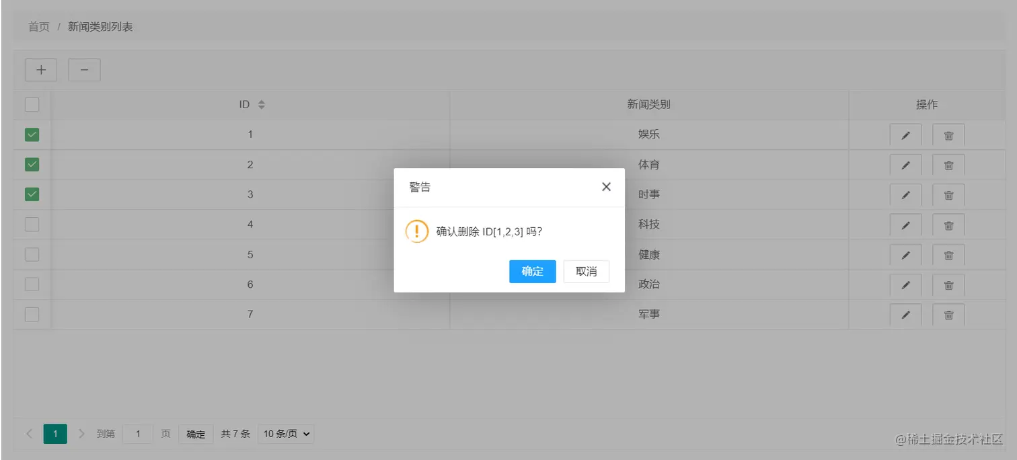Cancel deletion with 取消 button
Image resolution: width=1017 pixels, height=460 pixels.
pyautogui.click(x=587, y=271)
